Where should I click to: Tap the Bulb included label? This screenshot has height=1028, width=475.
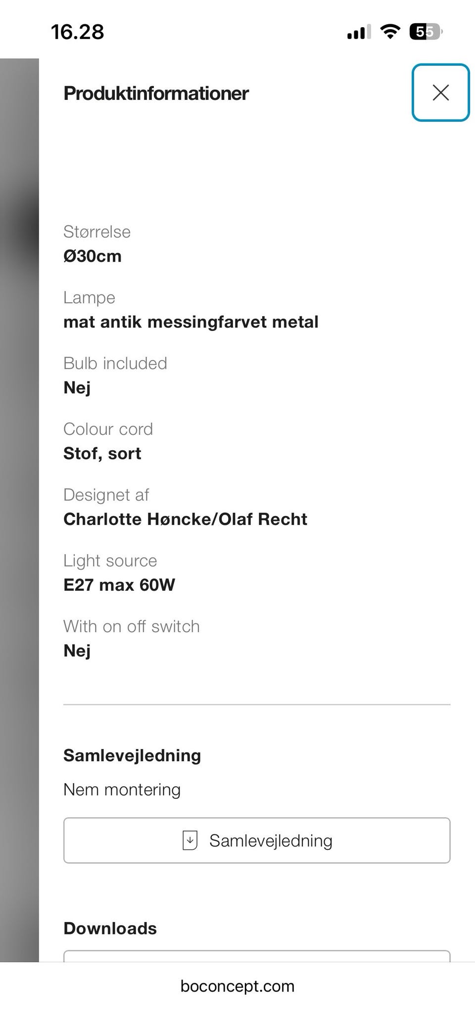tap(115, 363)
